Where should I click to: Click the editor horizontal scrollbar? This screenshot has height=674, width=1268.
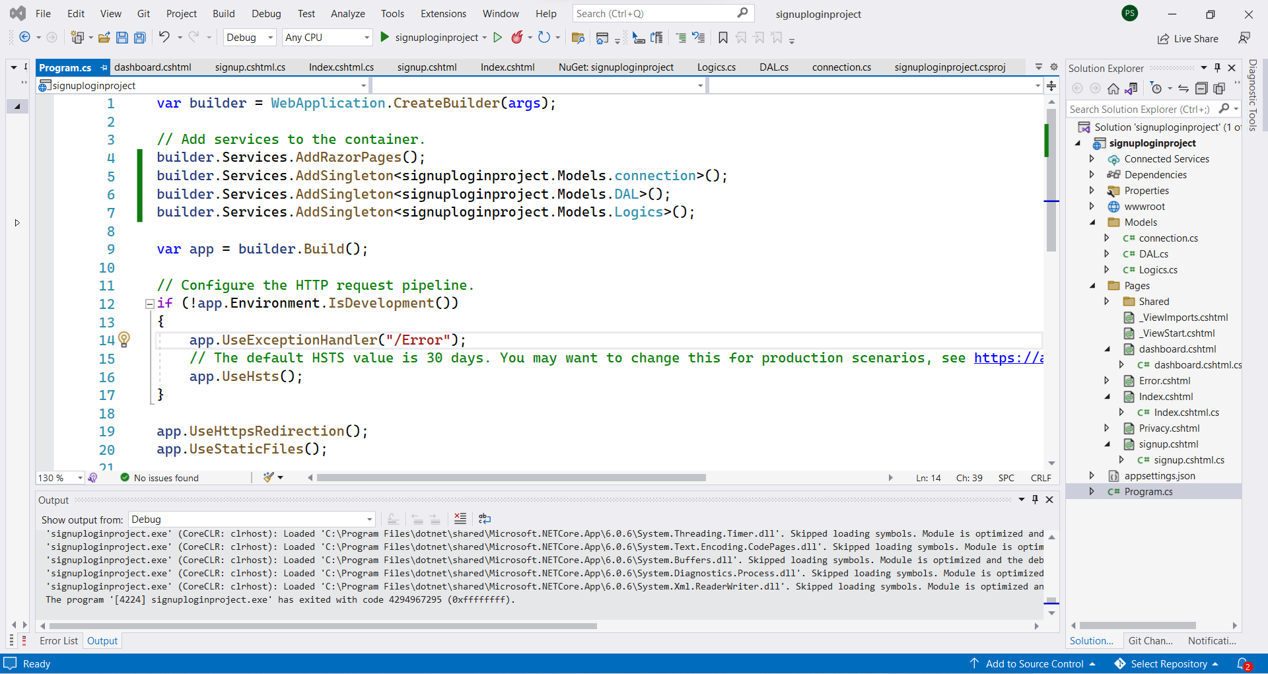click(511, 478)
